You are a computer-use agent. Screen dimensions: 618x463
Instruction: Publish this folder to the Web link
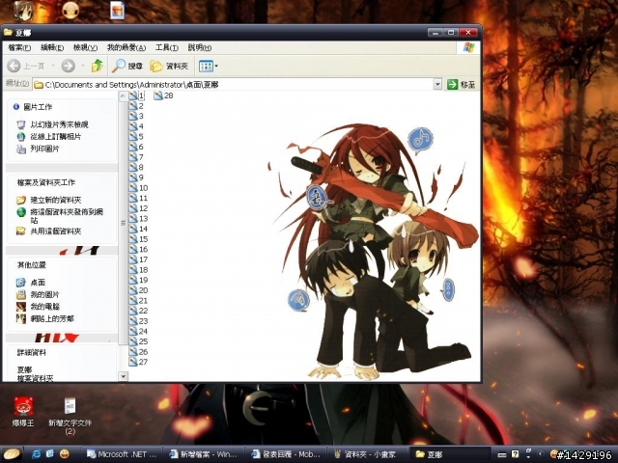[67, 216]
